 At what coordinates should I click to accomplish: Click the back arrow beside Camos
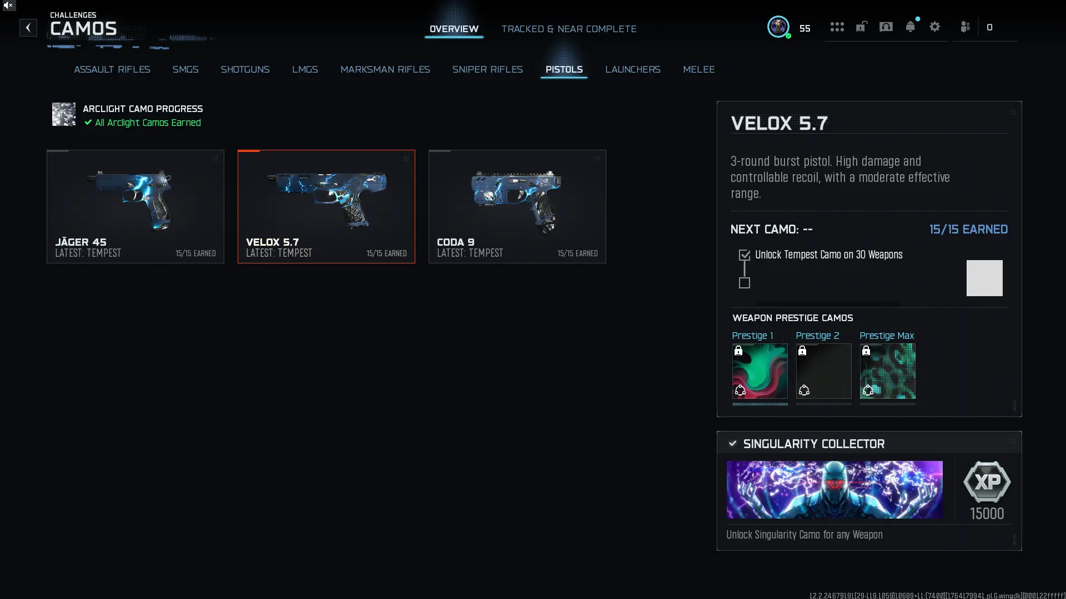pos(28,28)
